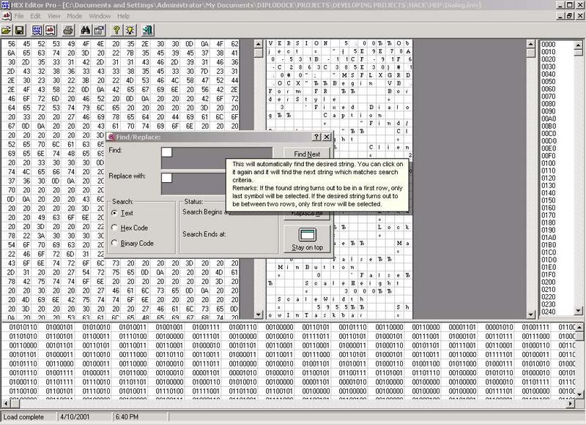
Task: Click the HEX Editor Pro title bar icon
Action: point(5,5)
